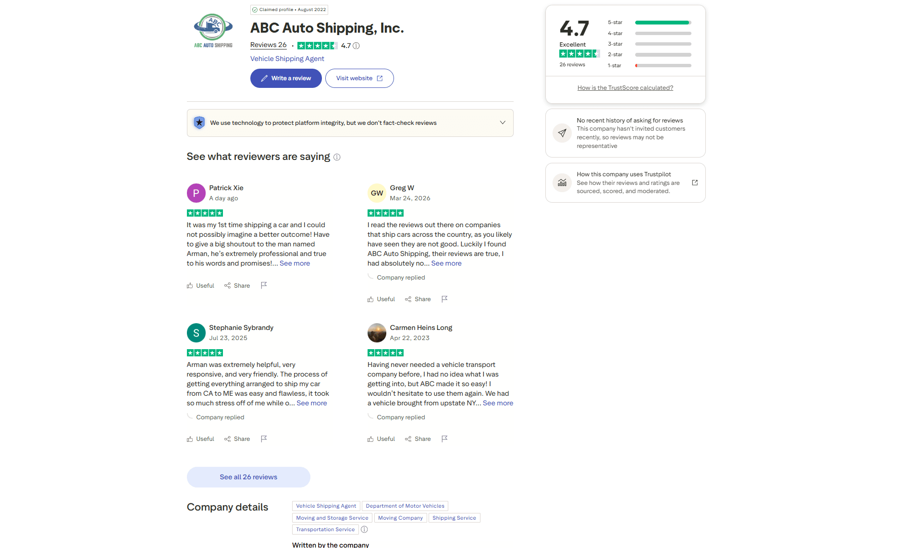
Task: Click Vehicle Shipping Agent tag in Company details
Action: [326, 506]
